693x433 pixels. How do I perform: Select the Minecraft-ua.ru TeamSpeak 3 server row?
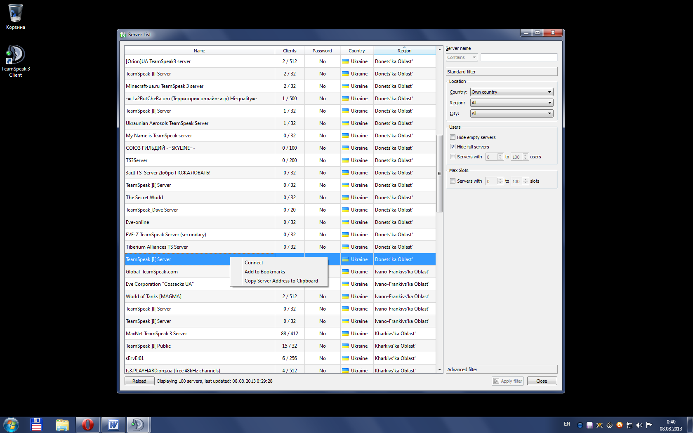[x=280, y=86]
